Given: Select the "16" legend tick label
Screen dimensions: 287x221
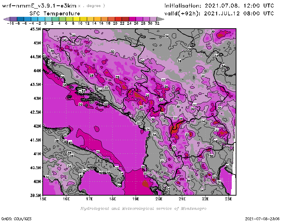Looking at the screenshot, I should 101,23.
